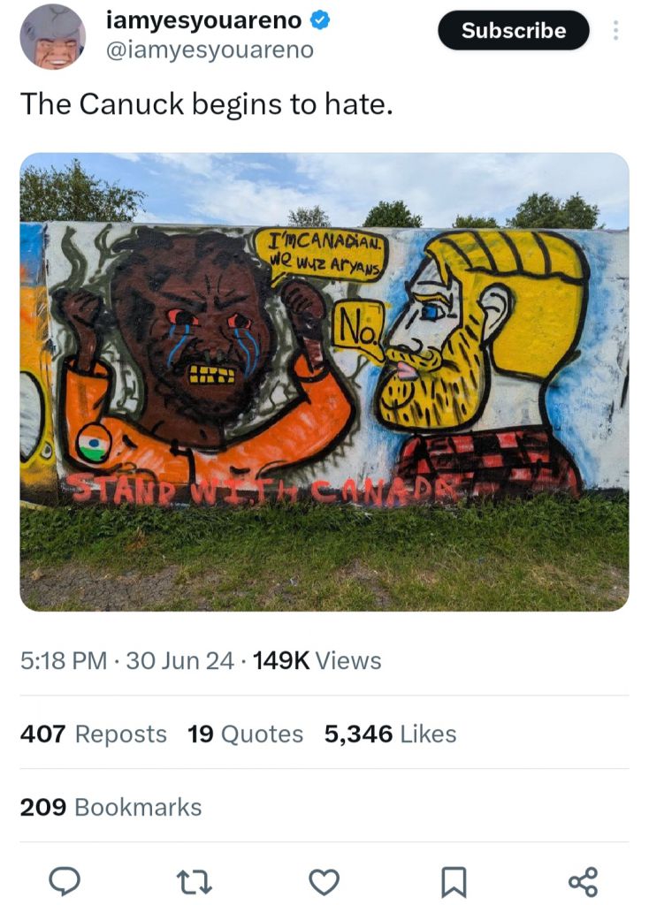Open the share icon
Image resolution: width=649 pixels, height=905 pixels.
[x=584, y=882]
